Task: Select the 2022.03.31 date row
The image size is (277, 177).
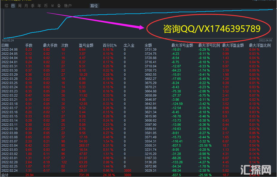Action: 10,66
